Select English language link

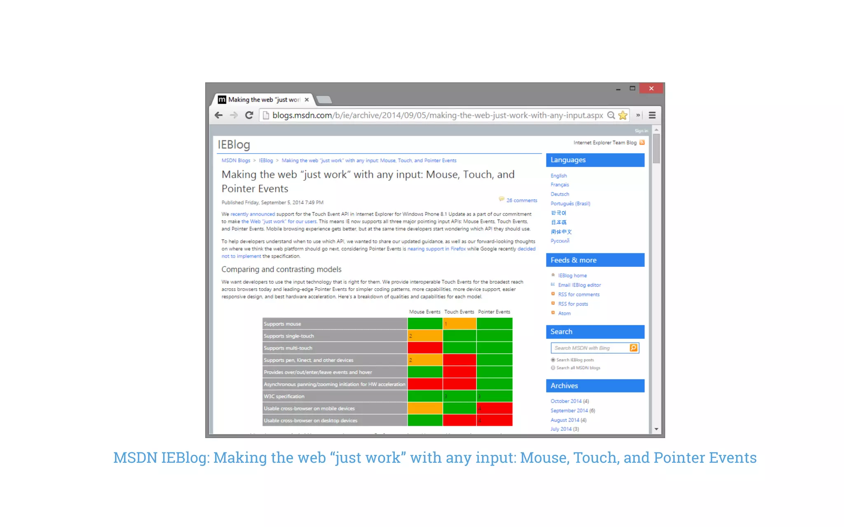558,176
